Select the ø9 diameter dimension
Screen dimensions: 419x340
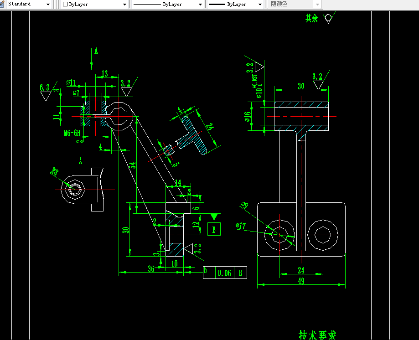coord(244,205)
